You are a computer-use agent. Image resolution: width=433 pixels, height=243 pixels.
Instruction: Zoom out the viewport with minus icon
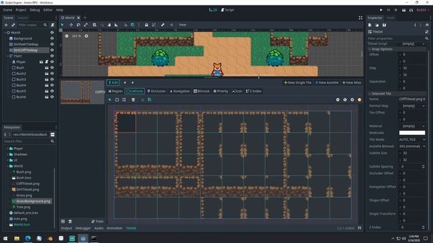(x=66, y=36)
